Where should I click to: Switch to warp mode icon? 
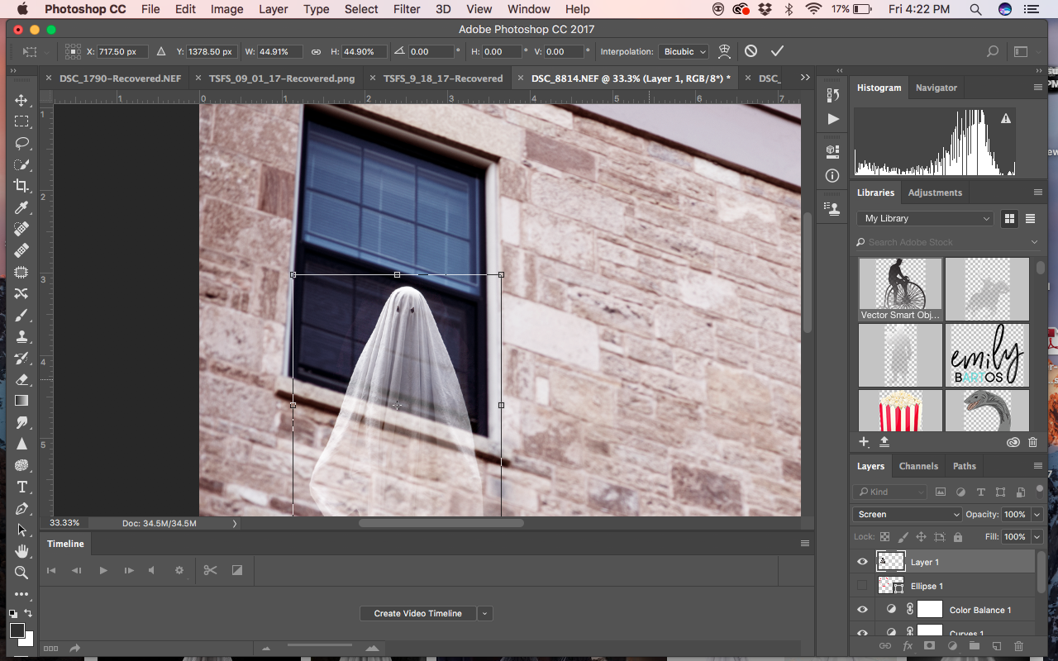(x=724, y=51)
